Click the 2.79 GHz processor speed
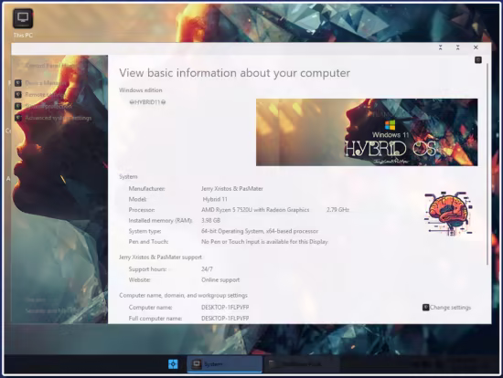The width and height of the screenshot is (503, 378). point(337,210)
